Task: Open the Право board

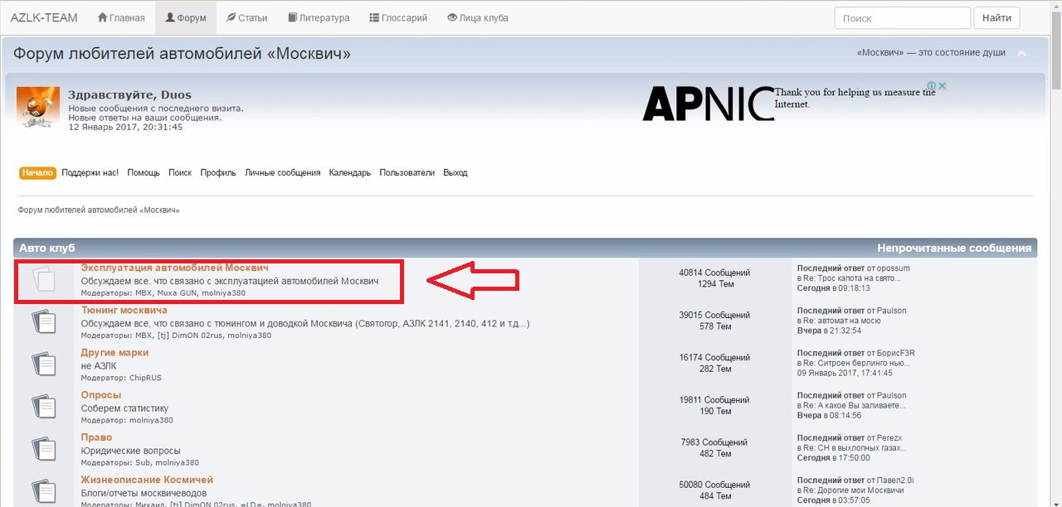Action: 96,437
